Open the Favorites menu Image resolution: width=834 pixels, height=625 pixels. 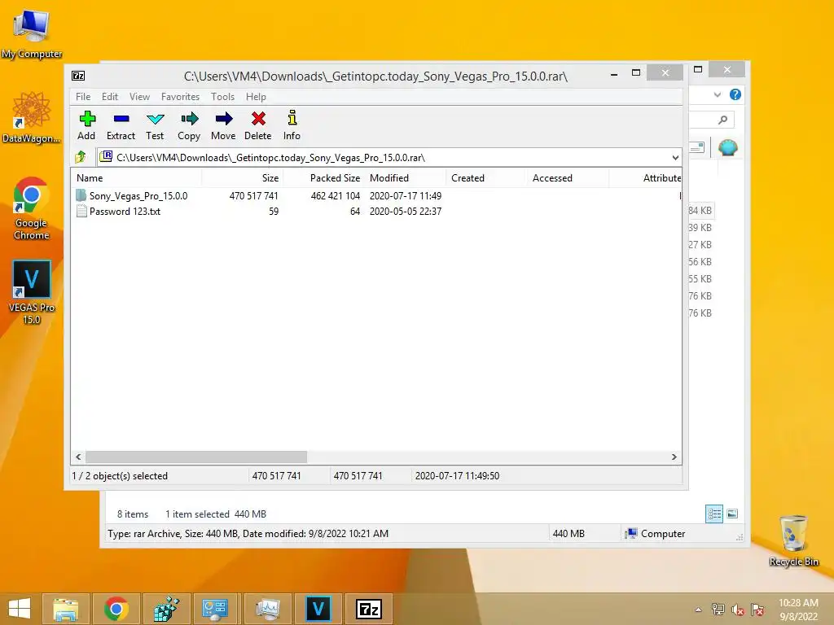click(x=180, y=97)
